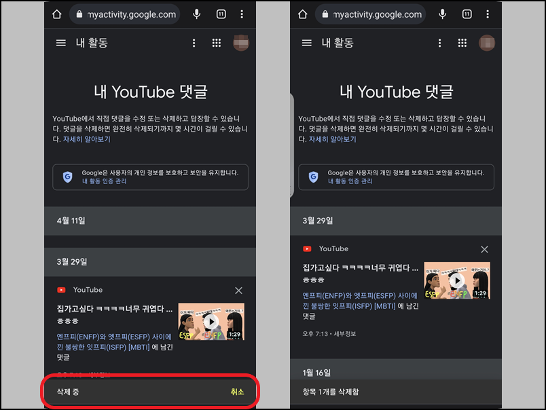Tap the YouTube logo icon in left screenshot card
546x410 pixels.
coord(61,290)
